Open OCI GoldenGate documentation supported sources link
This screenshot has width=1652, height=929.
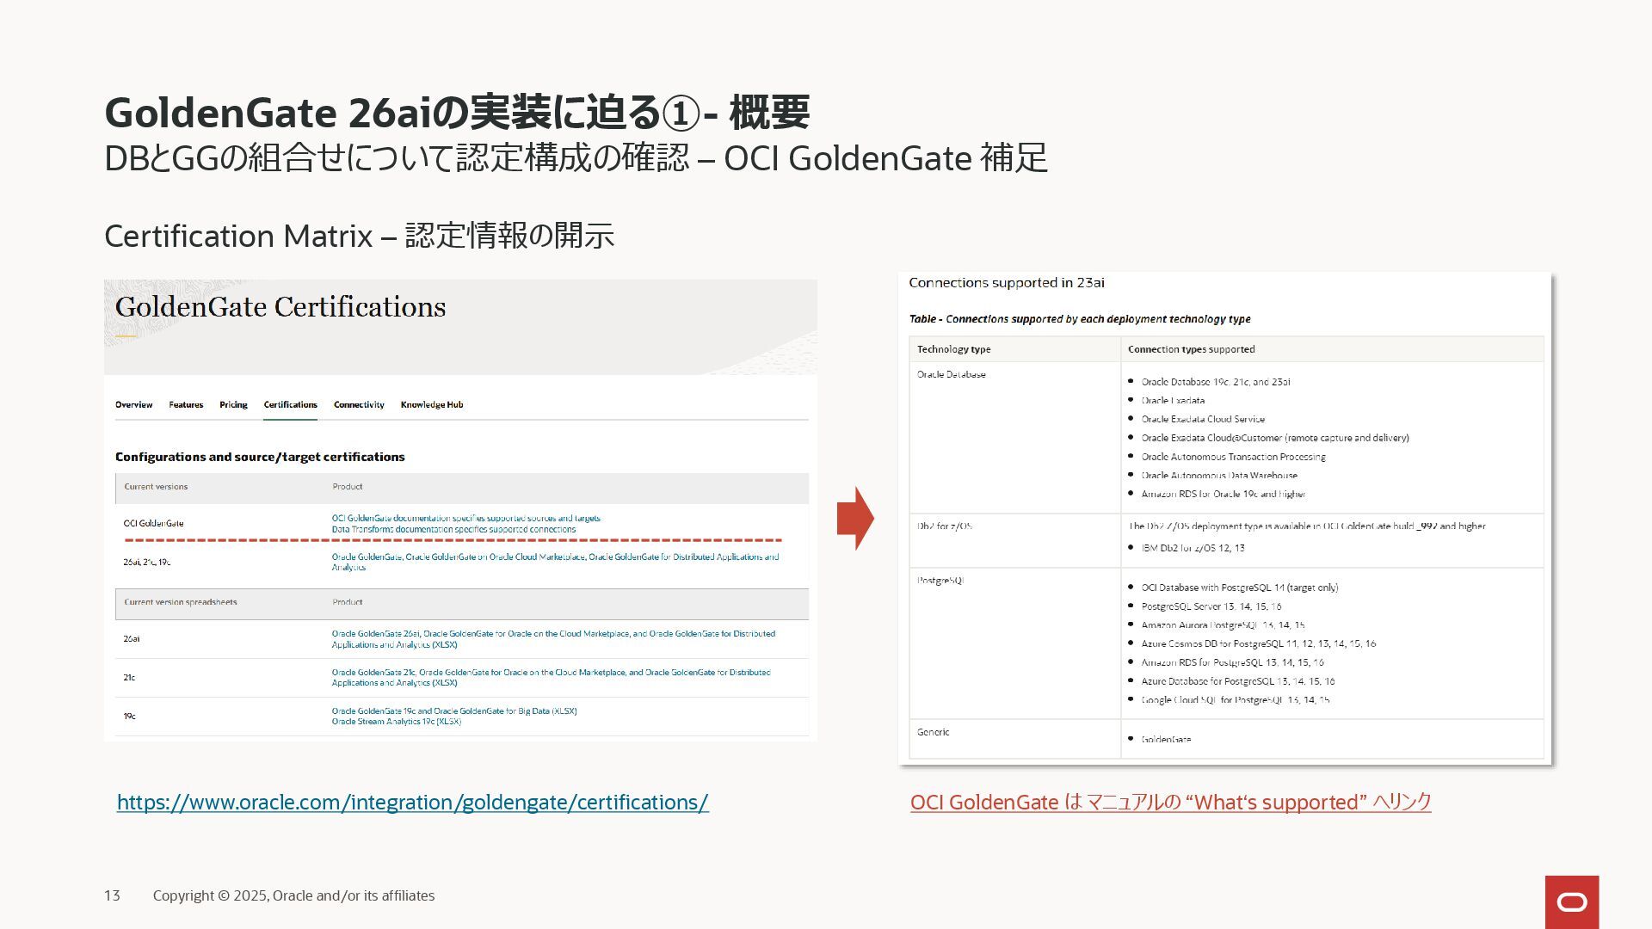465,518
